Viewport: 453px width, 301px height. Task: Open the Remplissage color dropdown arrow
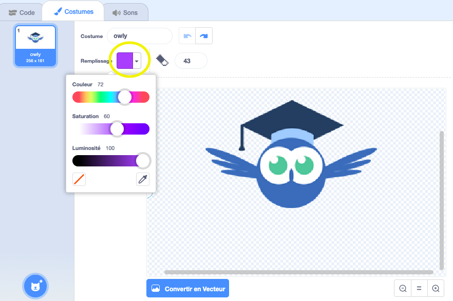(137, 61)
